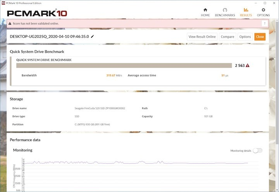This screenshot has width=279, height=192.
Task: Open the Benchmarks gauge icon
Action: tap(225, 12)
